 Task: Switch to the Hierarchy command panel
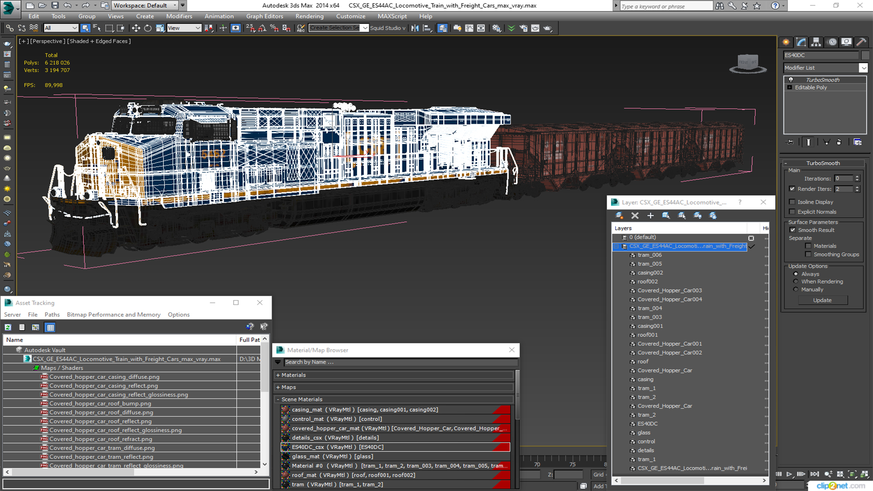[x=816, y=42]
